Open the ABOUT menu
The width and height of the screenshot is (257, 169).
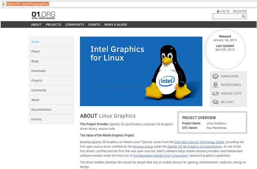click(36, 25)
